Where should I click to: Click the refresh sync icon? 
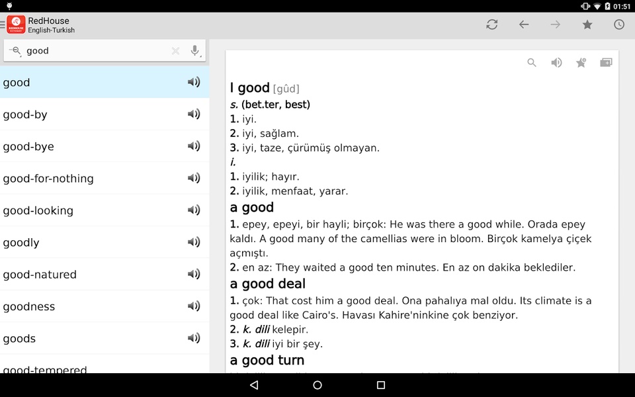492,24
